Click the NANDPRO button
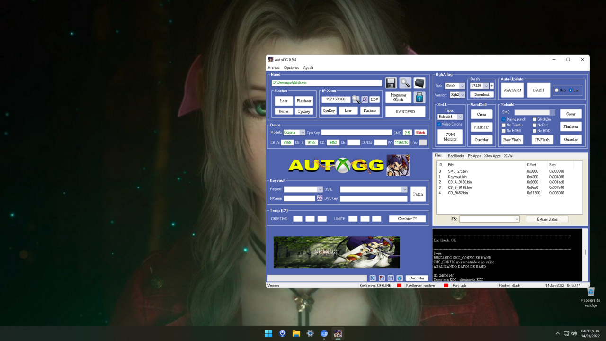 [x=405, y=111]
